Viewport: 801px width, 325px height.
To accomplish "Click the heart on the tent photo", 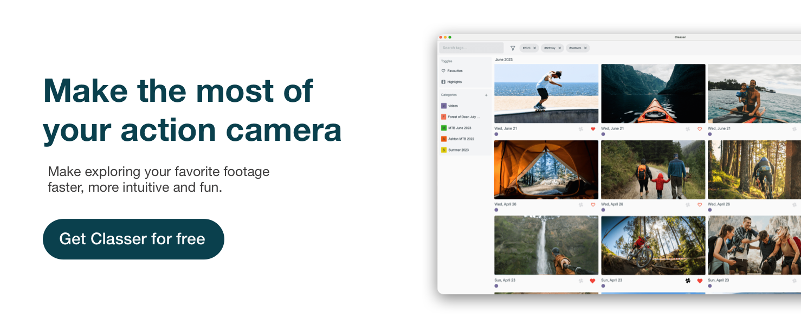I will (x=593, y=205).
